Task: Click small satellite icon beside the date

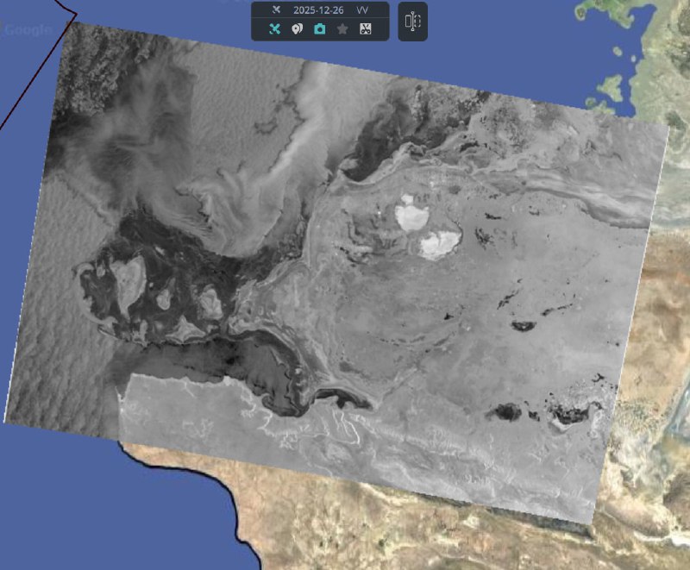Action: 275,9
